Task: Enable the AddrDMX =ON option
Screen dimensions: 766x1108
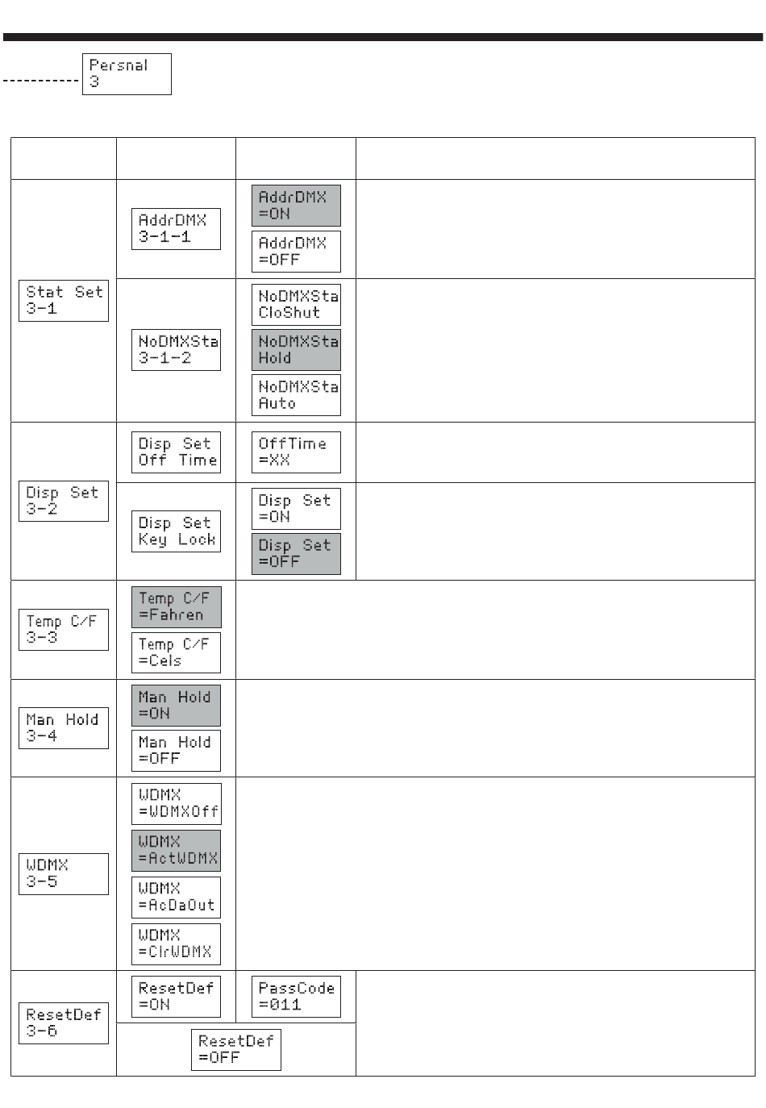Action: pyautogui.click(x=296, y=206)
